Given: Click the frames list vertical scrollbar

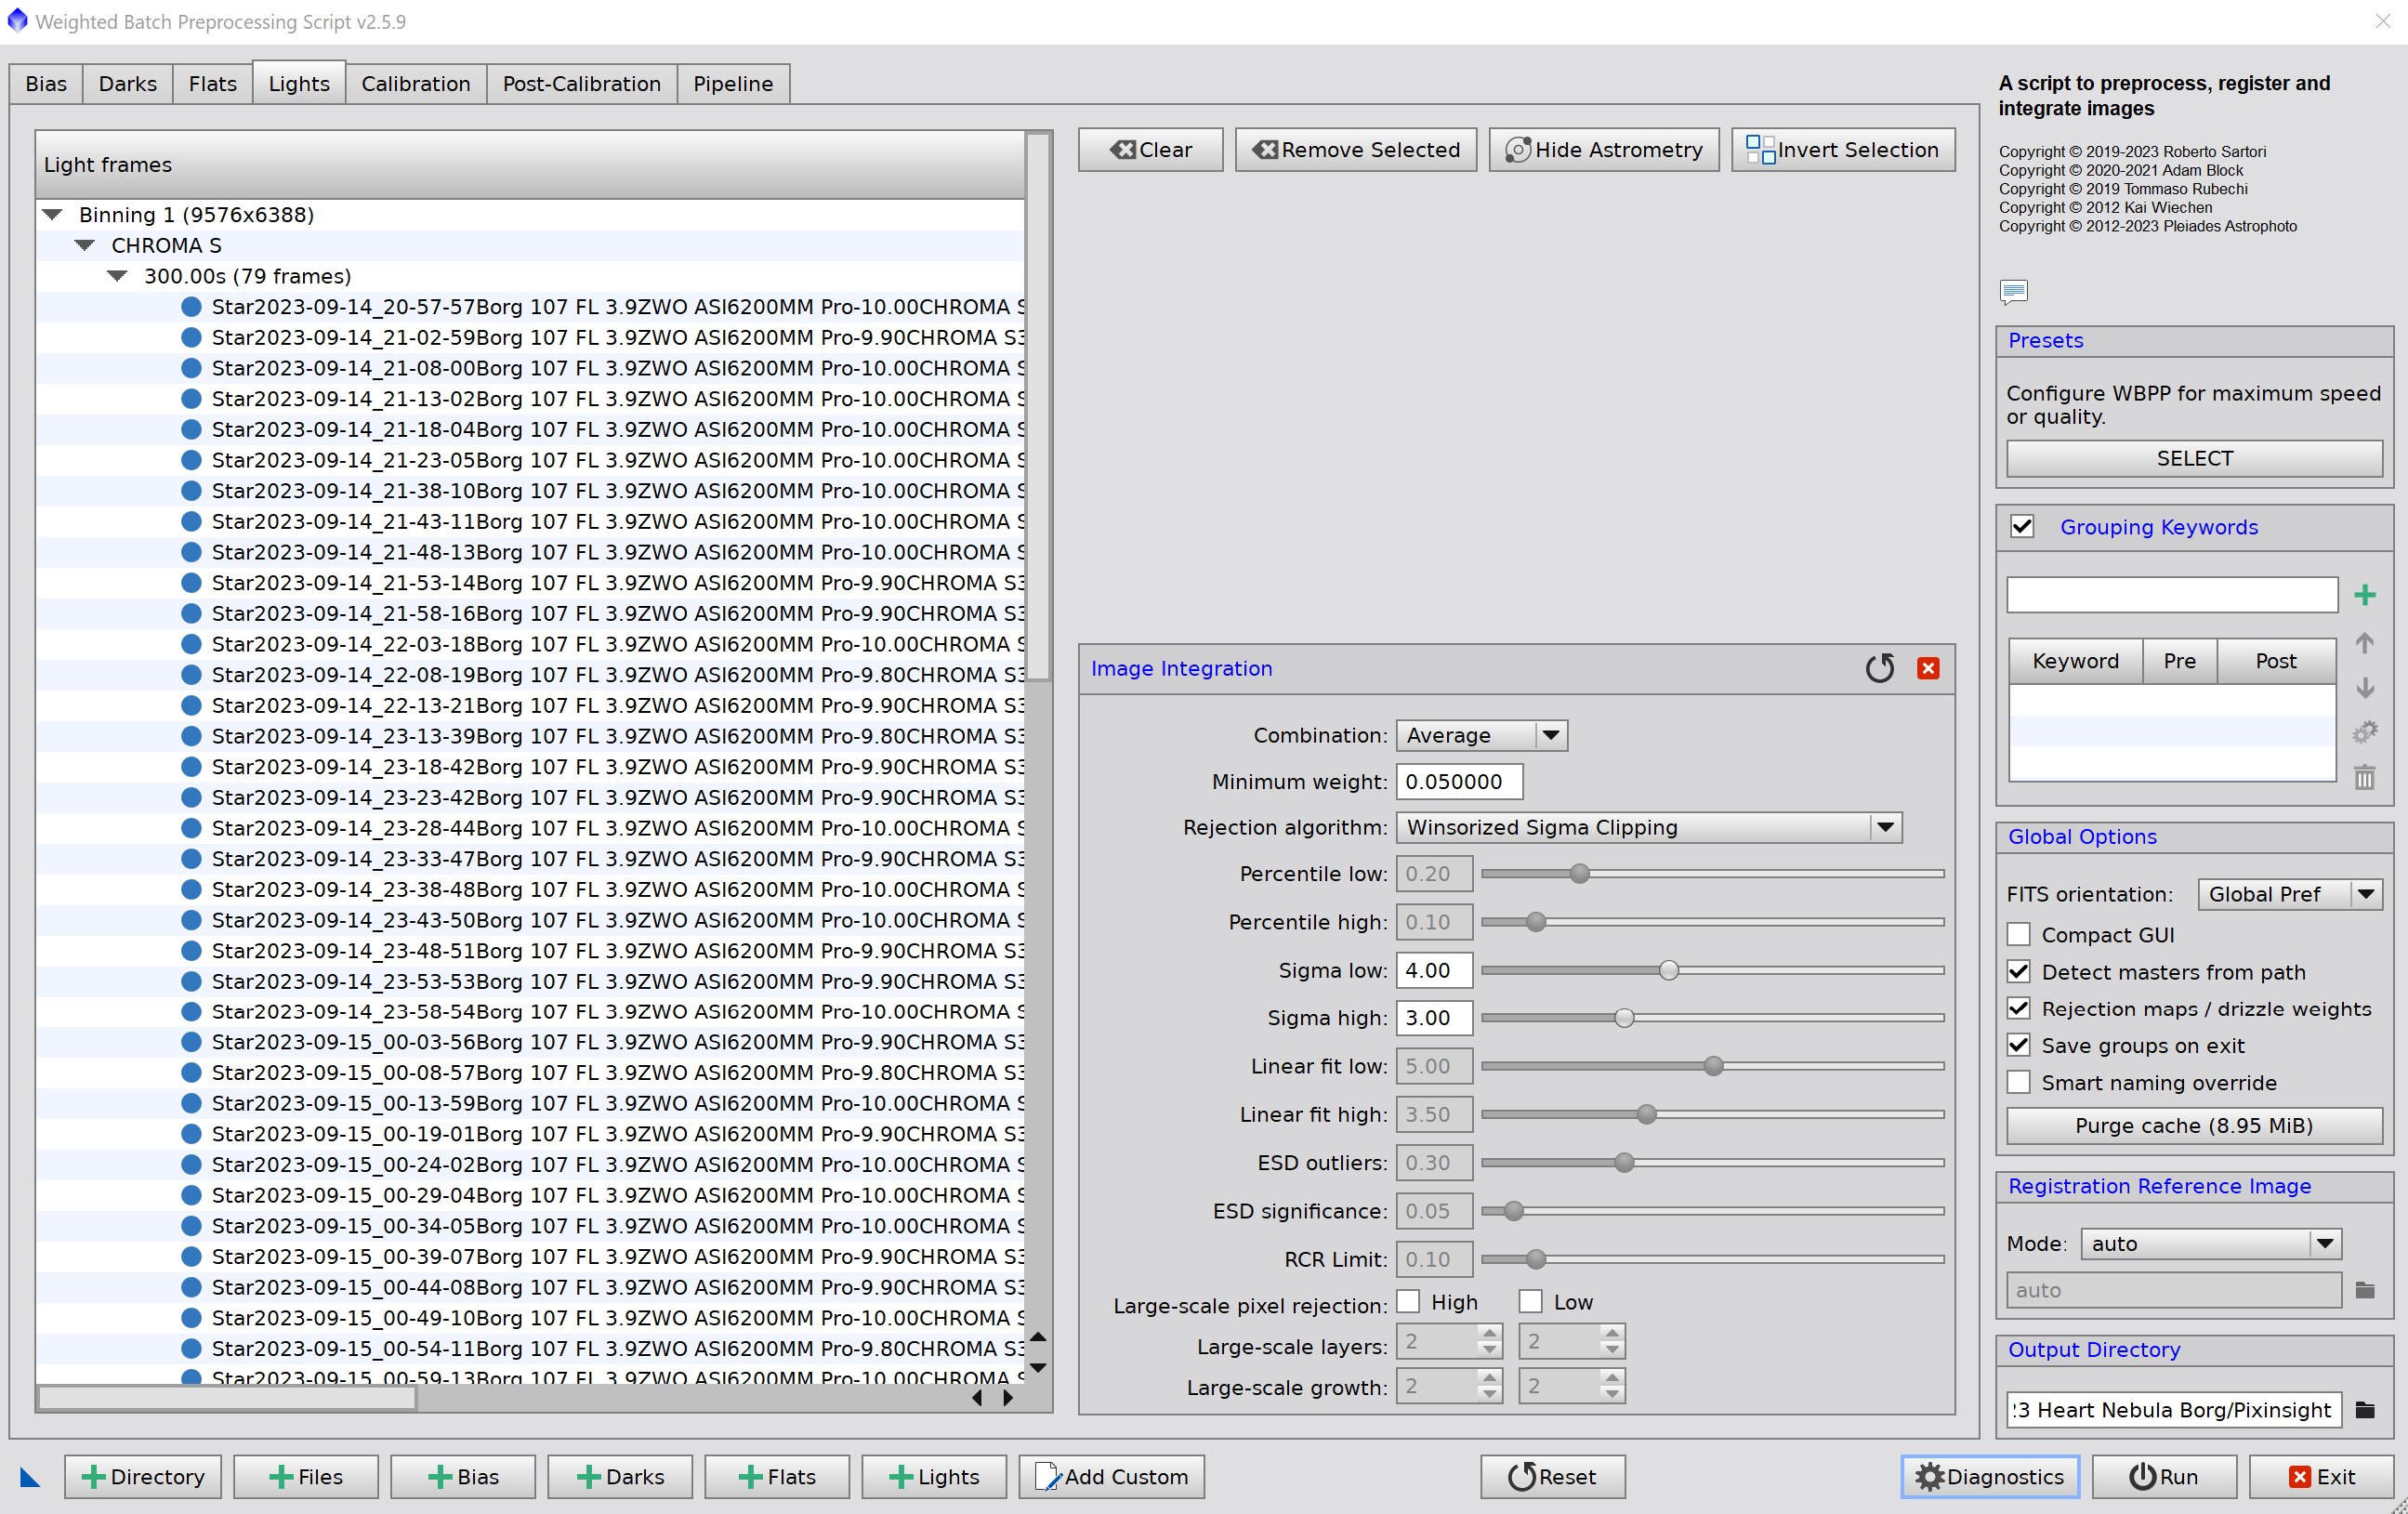Looking at the screenshot, I should [1038, 405].
